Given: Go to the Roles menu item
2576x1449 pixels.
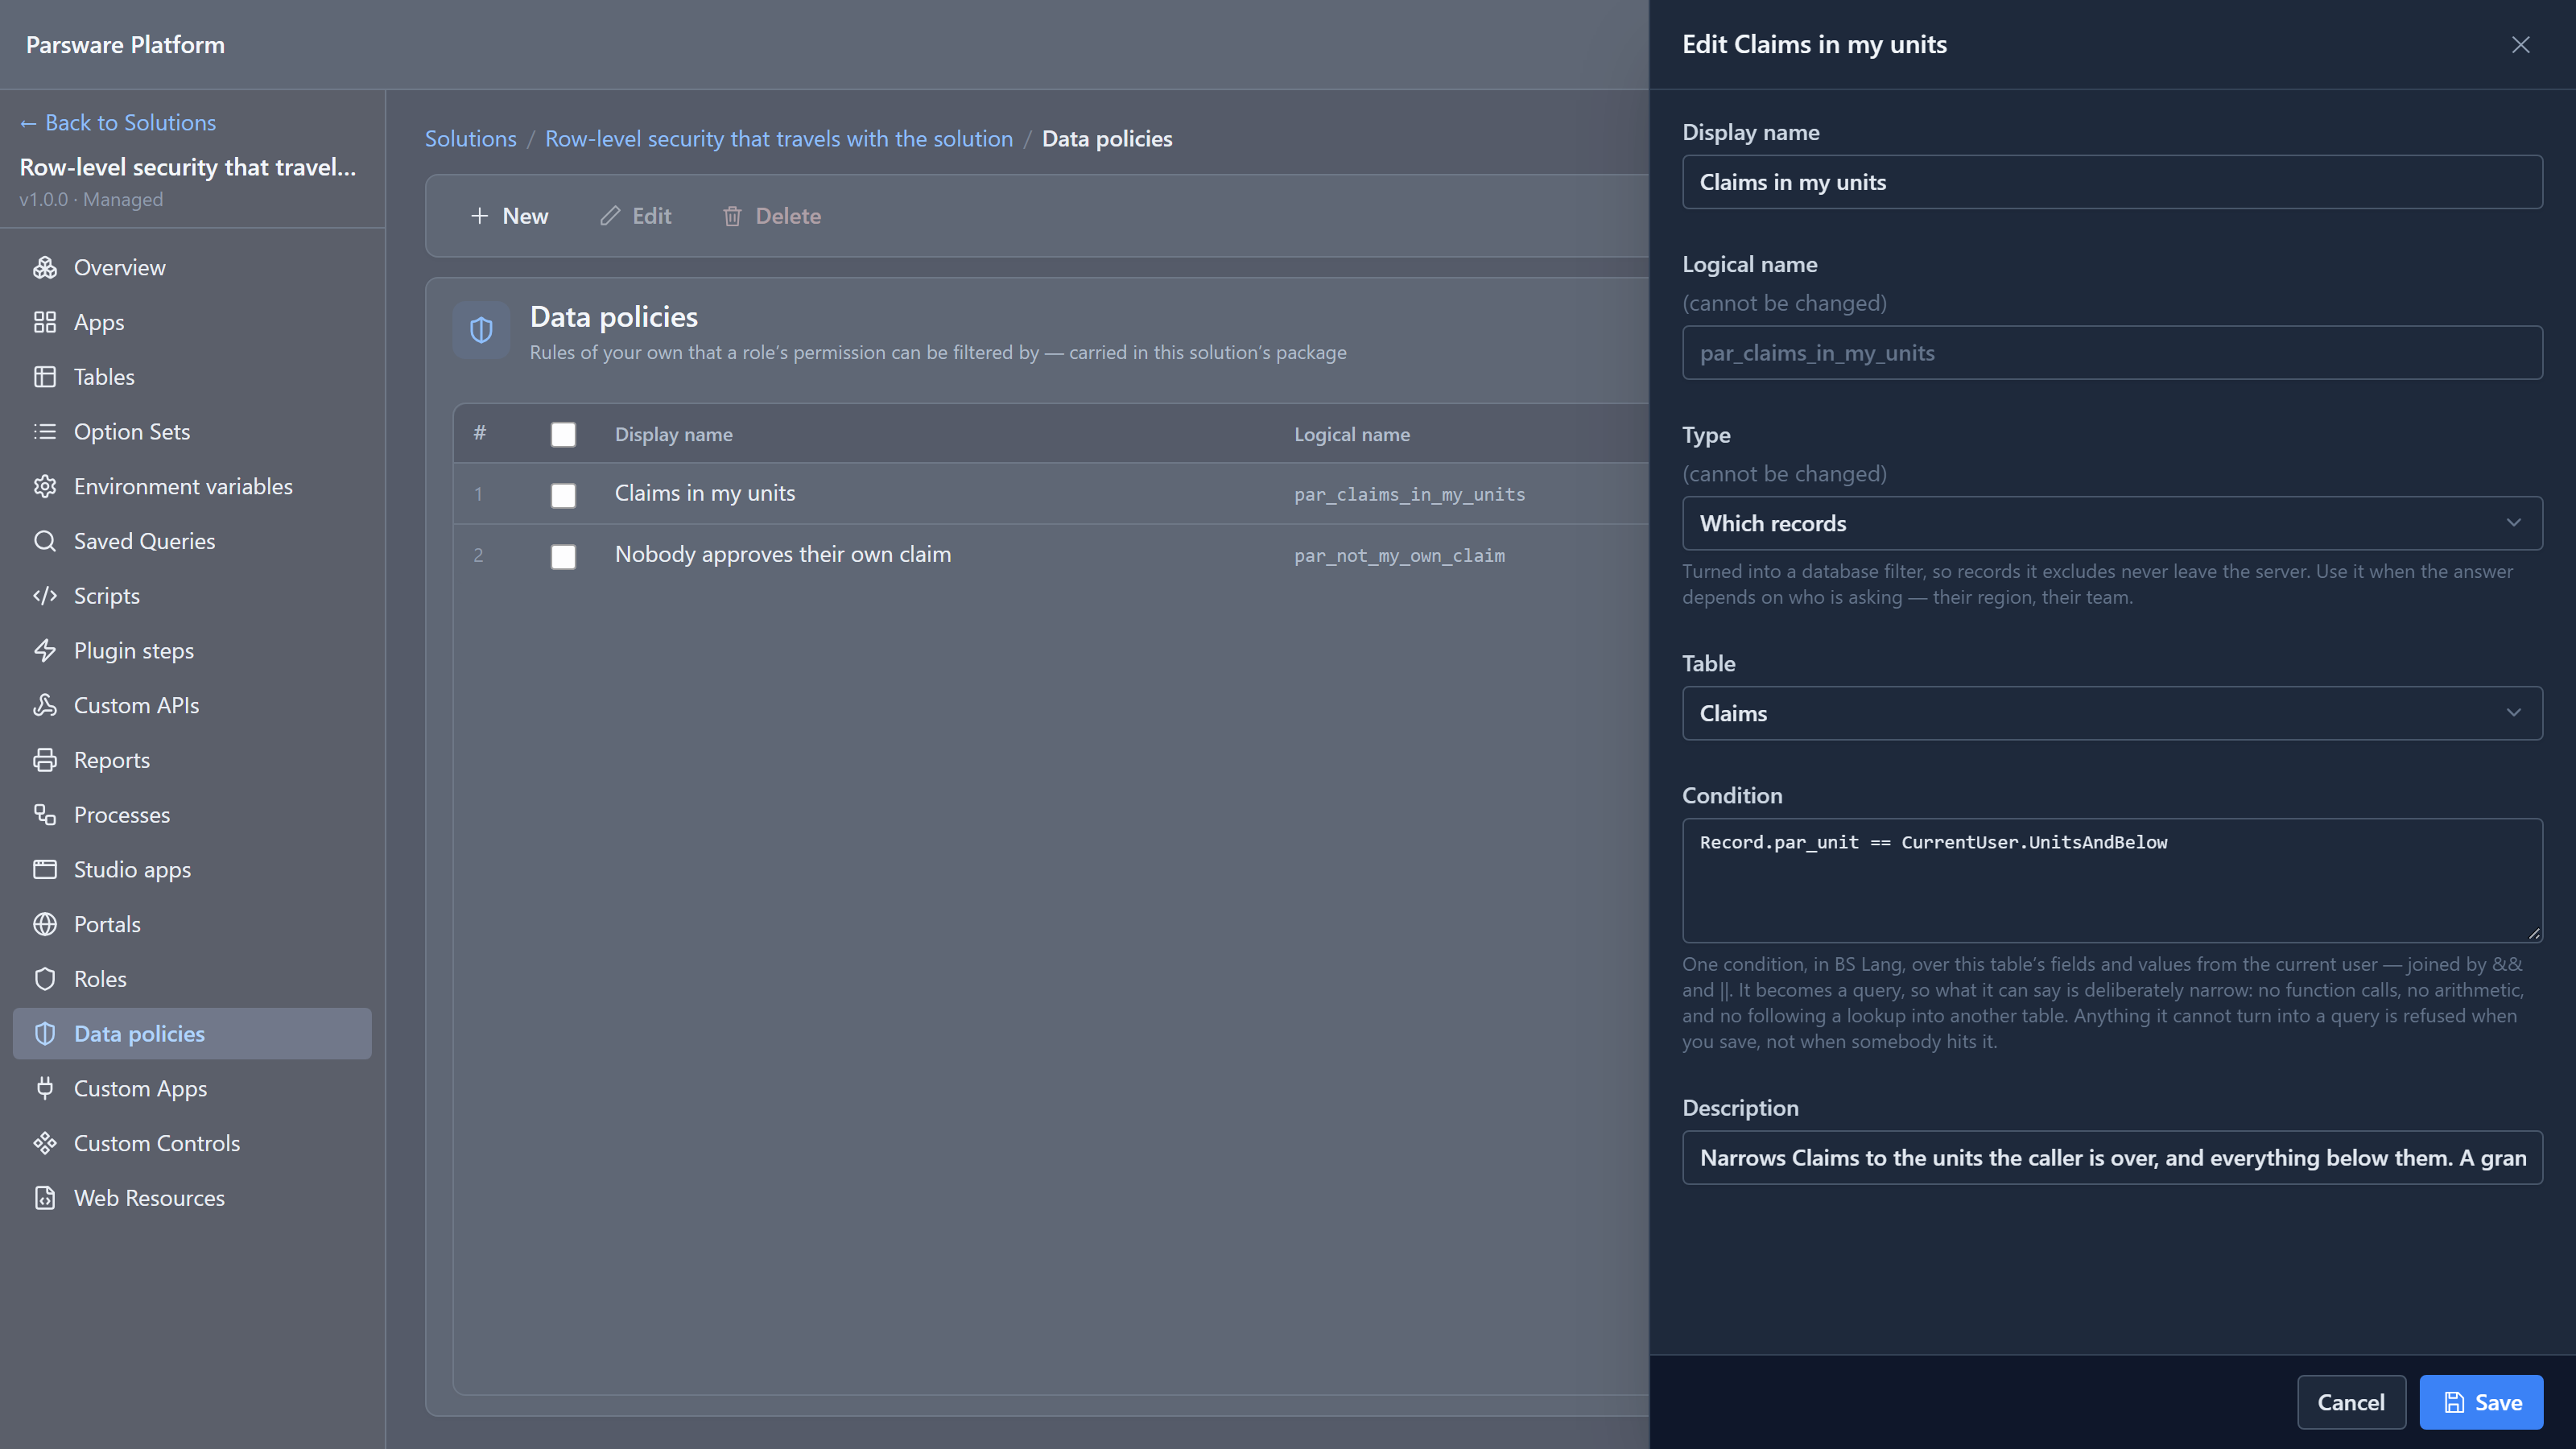Looking at the screenshot, I should click(x=192, y=979).
